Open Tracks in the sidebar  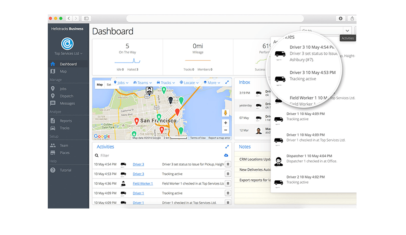(x=64, y=128)
